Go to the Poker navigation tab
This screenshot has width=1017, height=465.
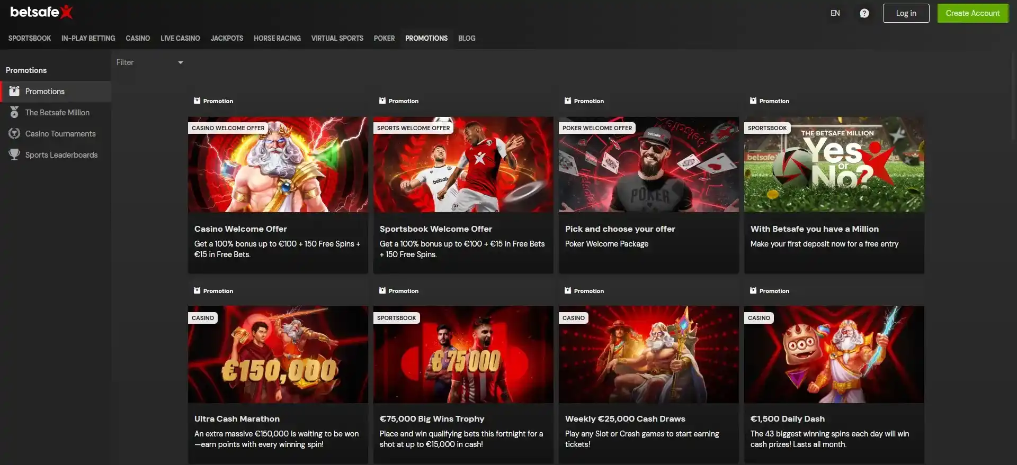click(384, 39)
